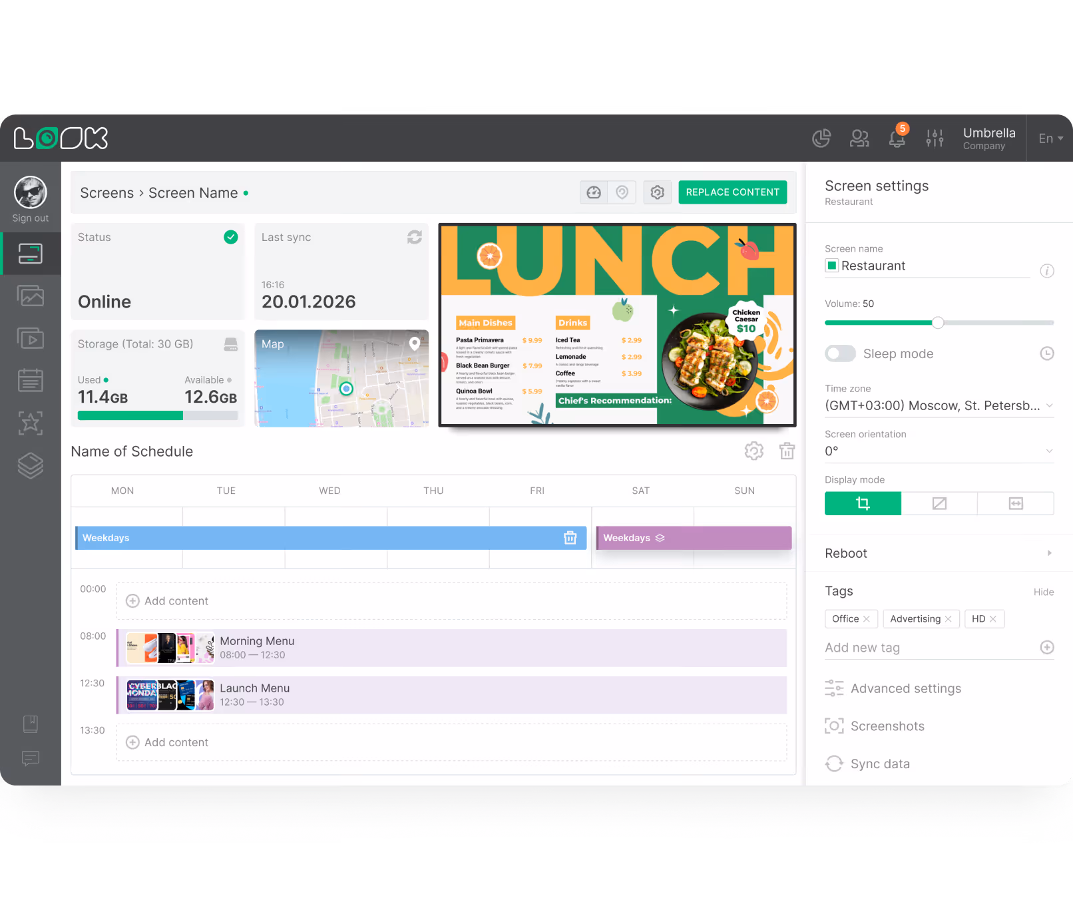Delete the schedule with trash icon
This screenshot has height=900, width=1073.
tap(787, 451)
